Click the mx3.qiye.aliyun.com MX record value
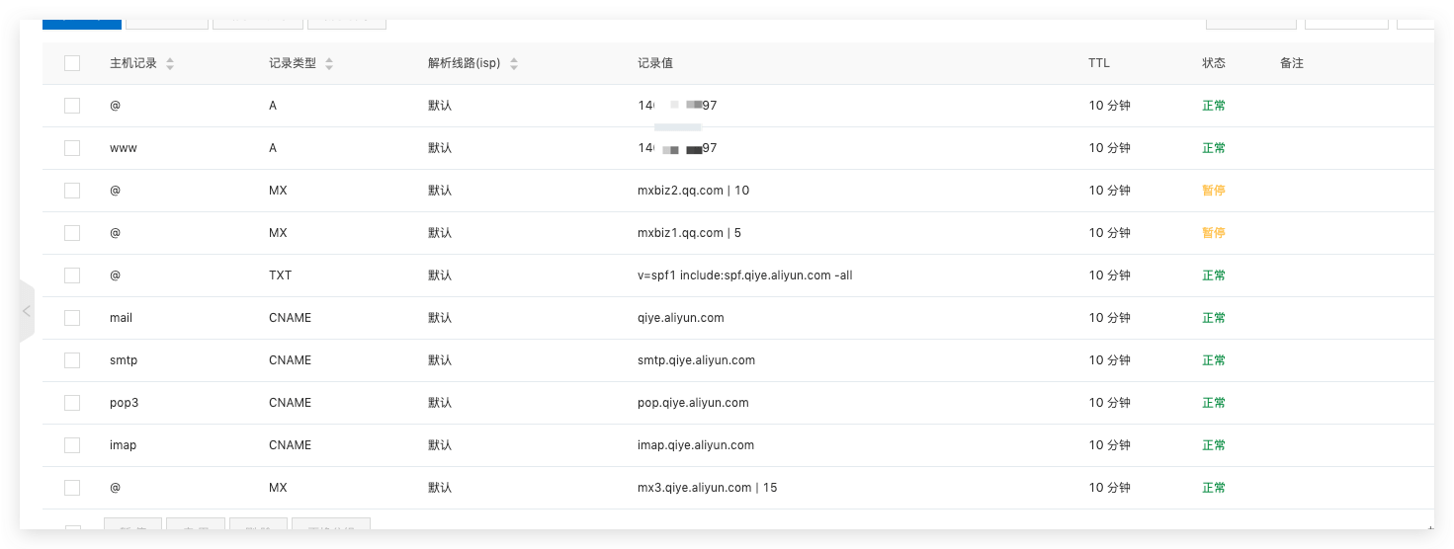Image resolution: width=1454 pixels, height=549 pixels. tap(707, 488)
